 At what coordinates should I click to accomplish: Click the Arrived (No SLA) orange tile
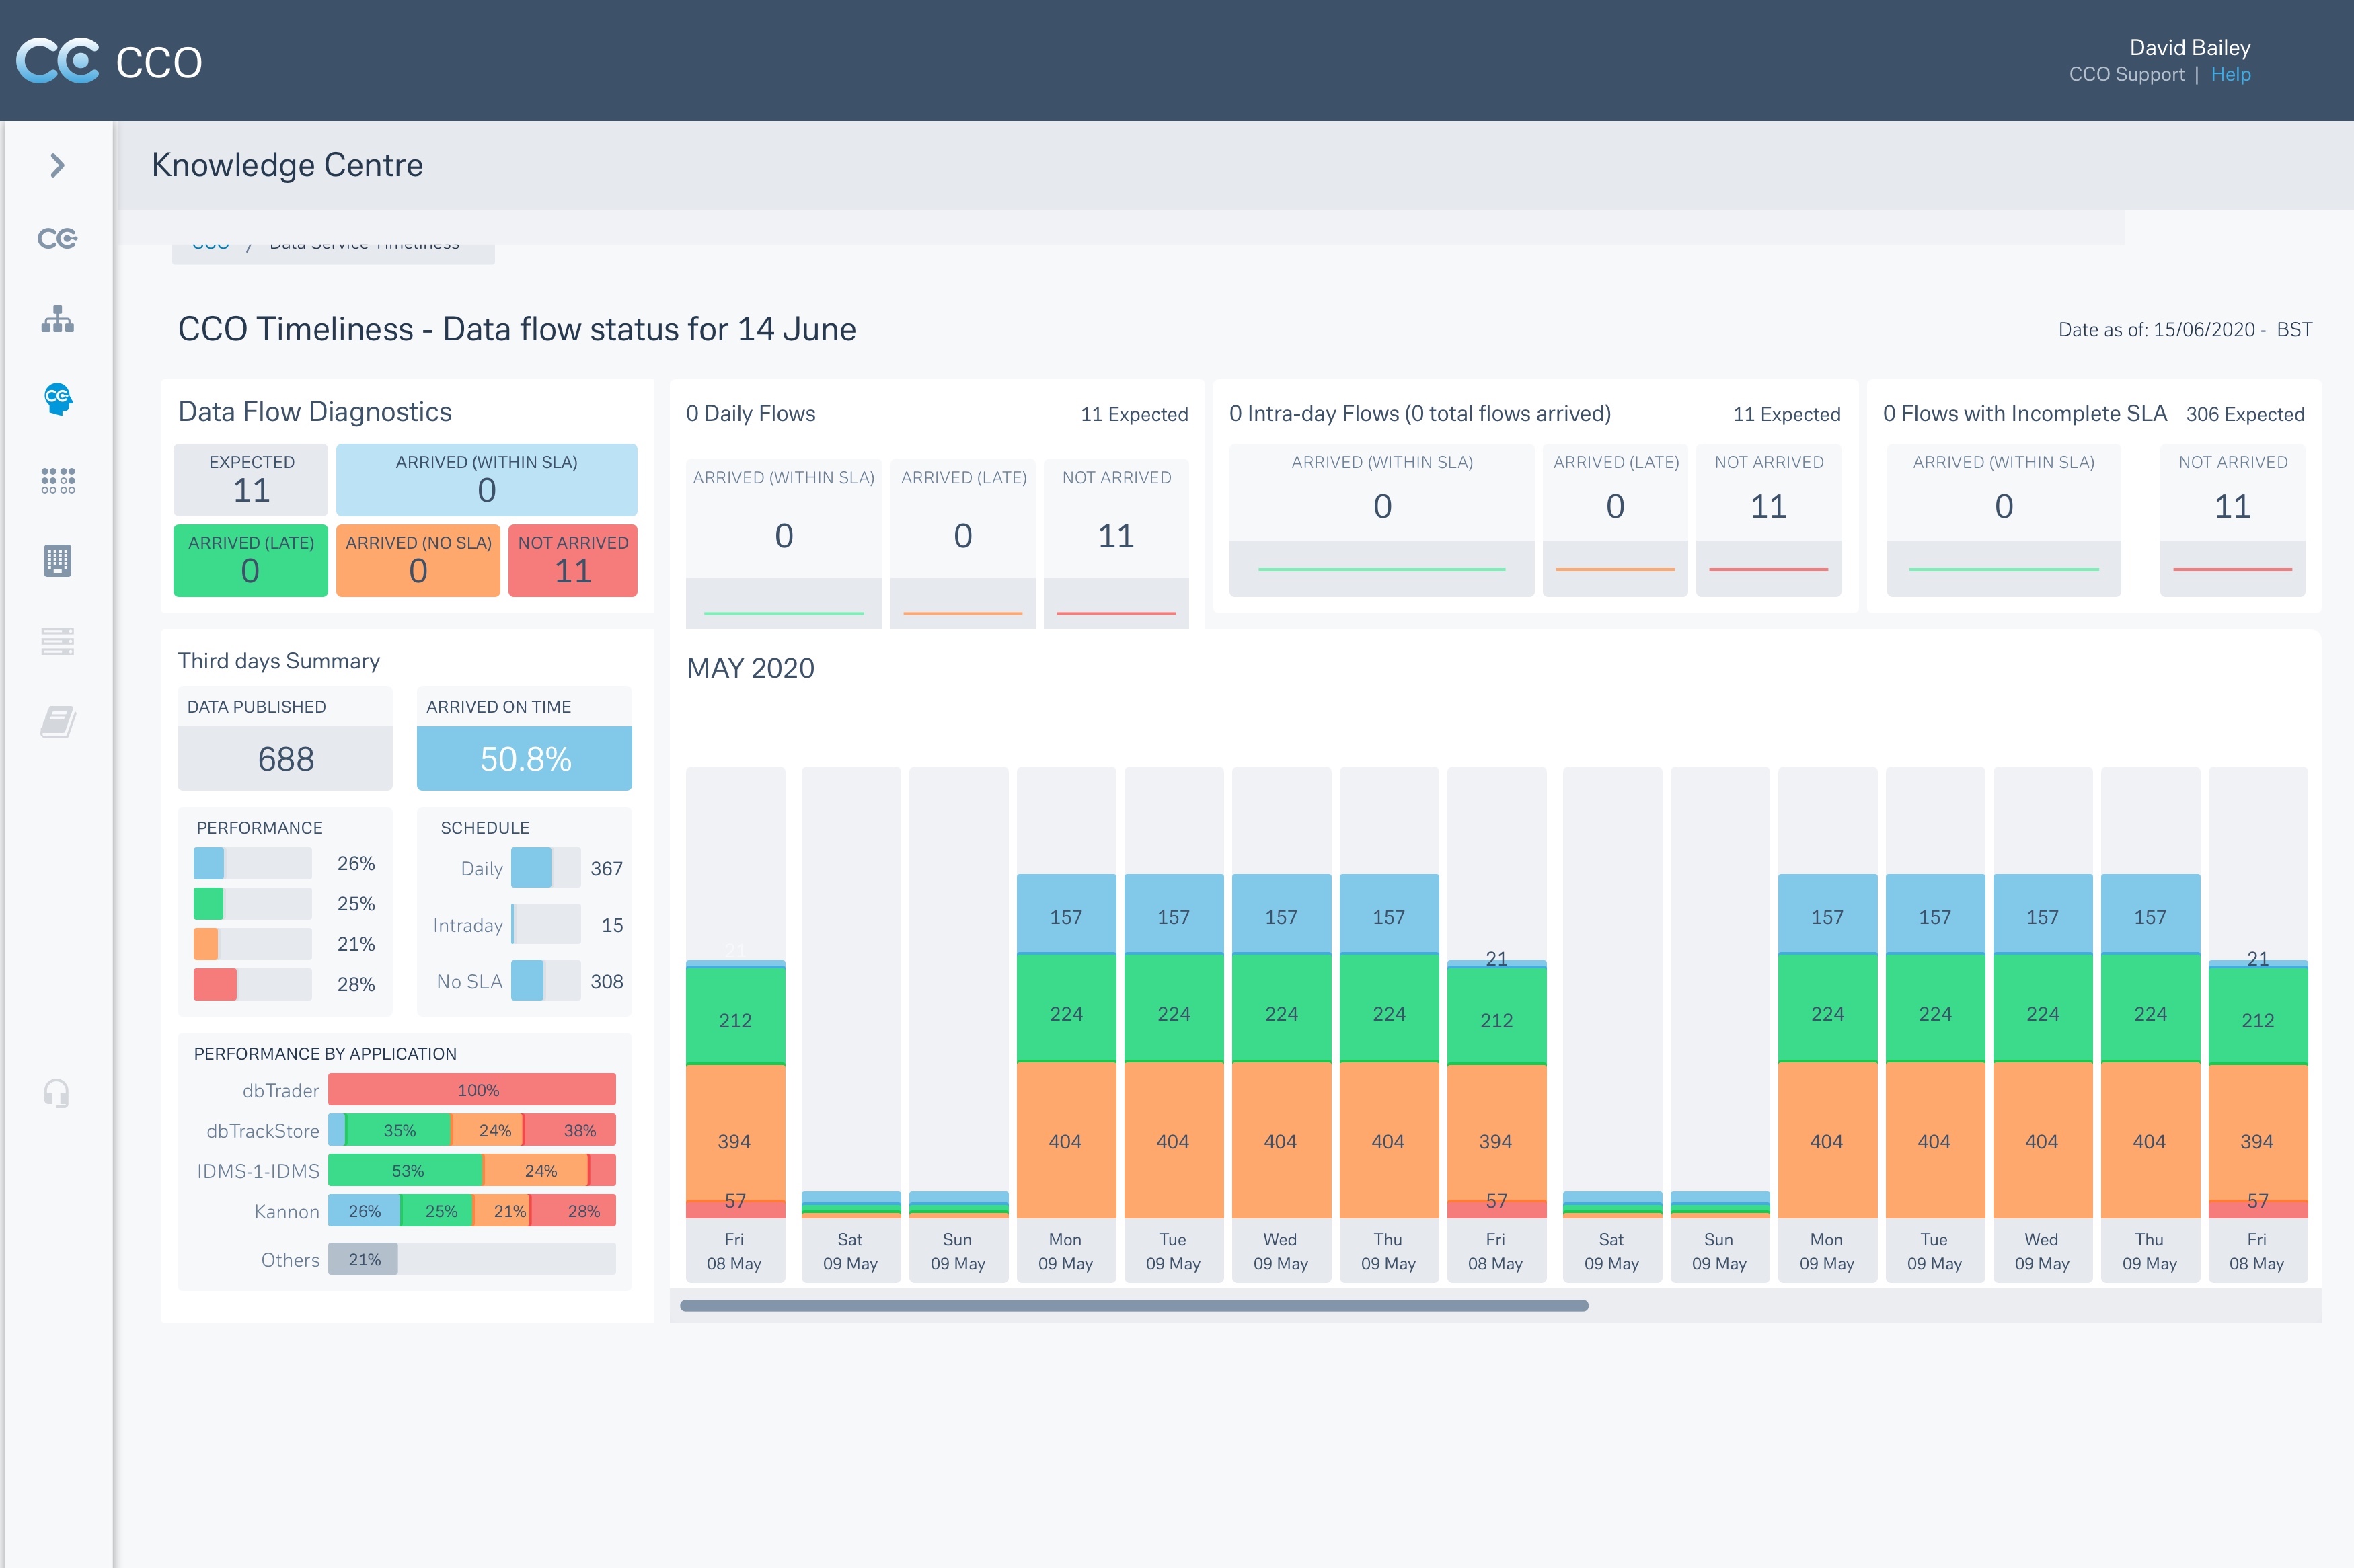[418, 560]
